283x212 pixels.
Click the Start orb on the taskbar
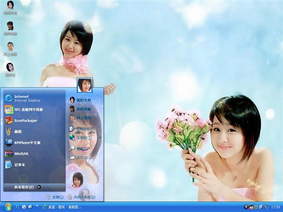click(8, 207)
